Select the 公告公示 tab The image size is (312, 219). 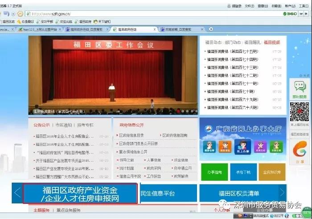[x=41, y=125]
